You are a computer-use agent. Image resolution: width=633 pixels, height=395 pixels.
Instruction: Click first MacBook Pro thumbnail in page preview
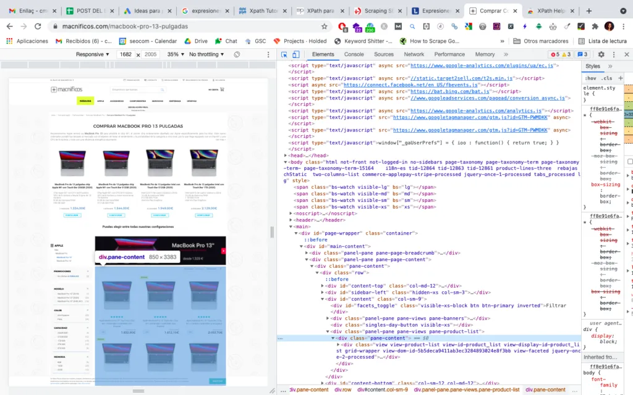(72, 163)
